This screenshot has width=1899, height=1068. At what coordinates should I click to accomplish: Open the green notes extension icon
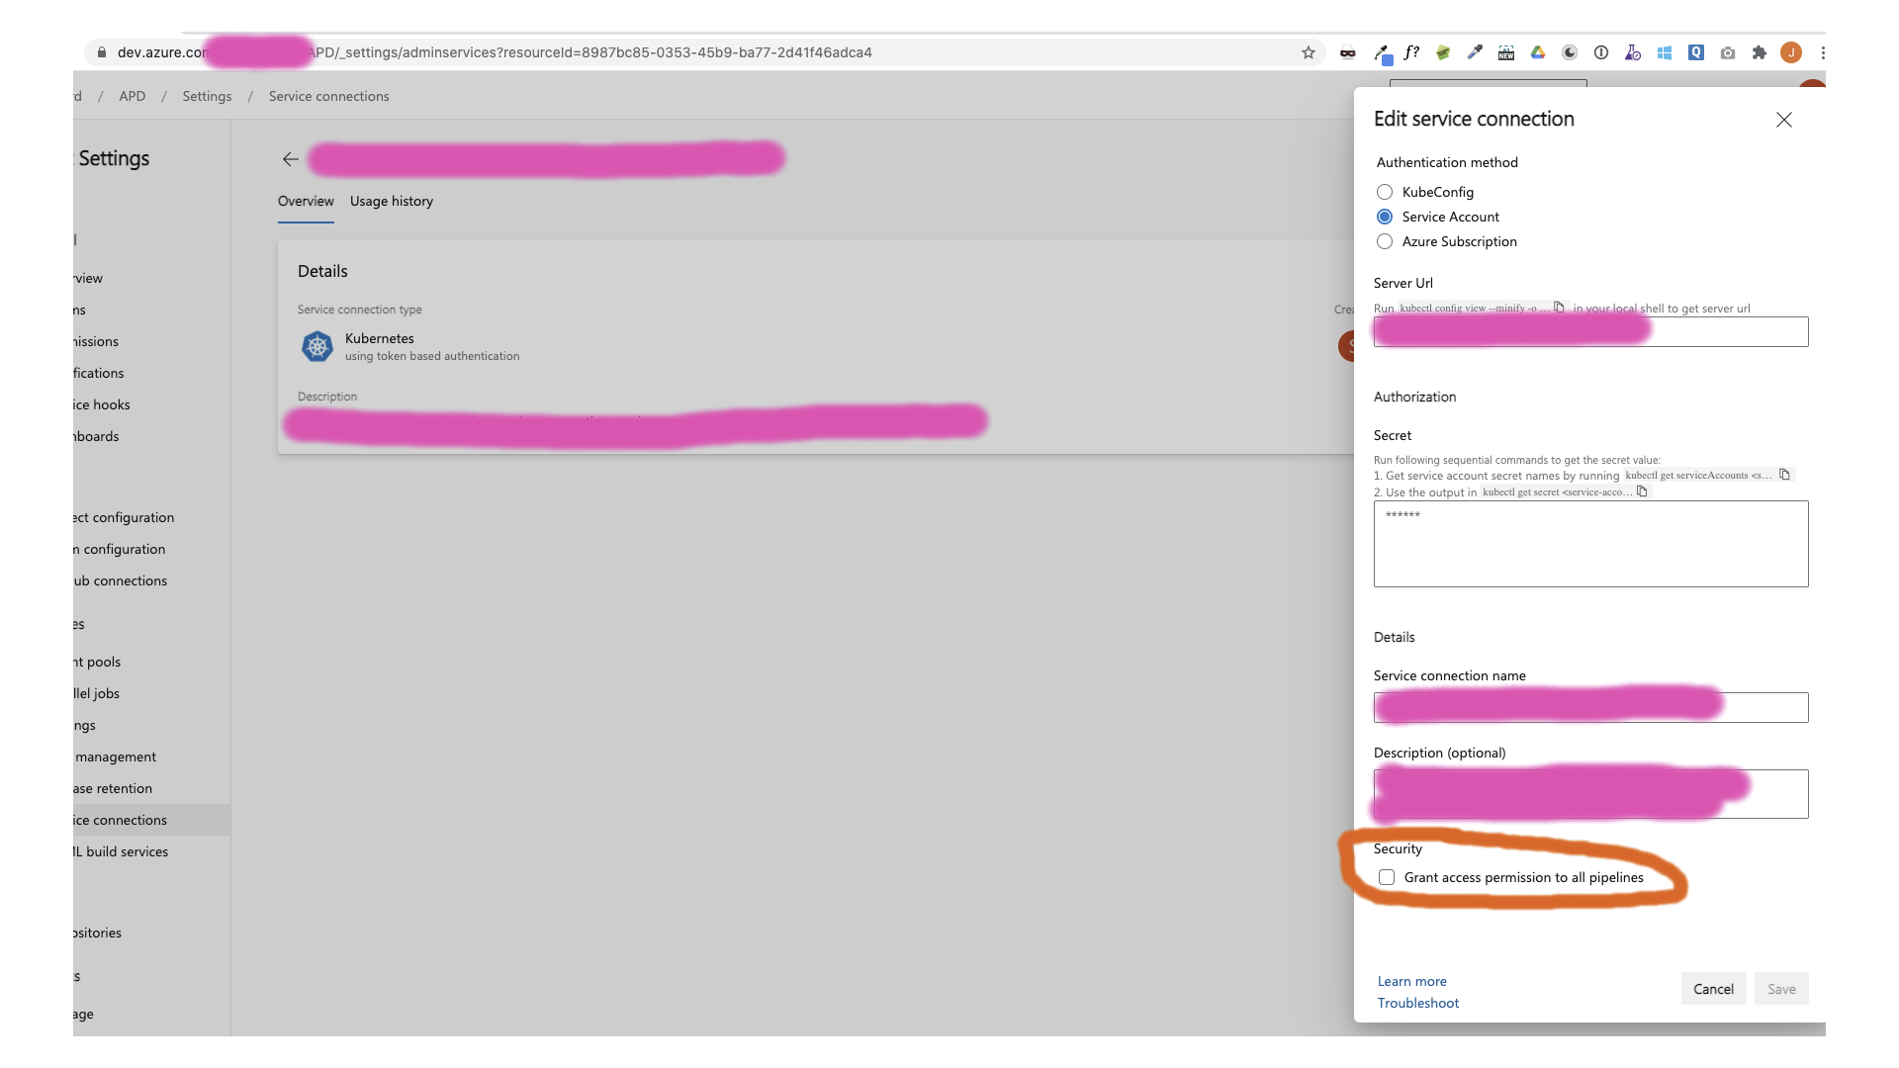point(1443,52)
